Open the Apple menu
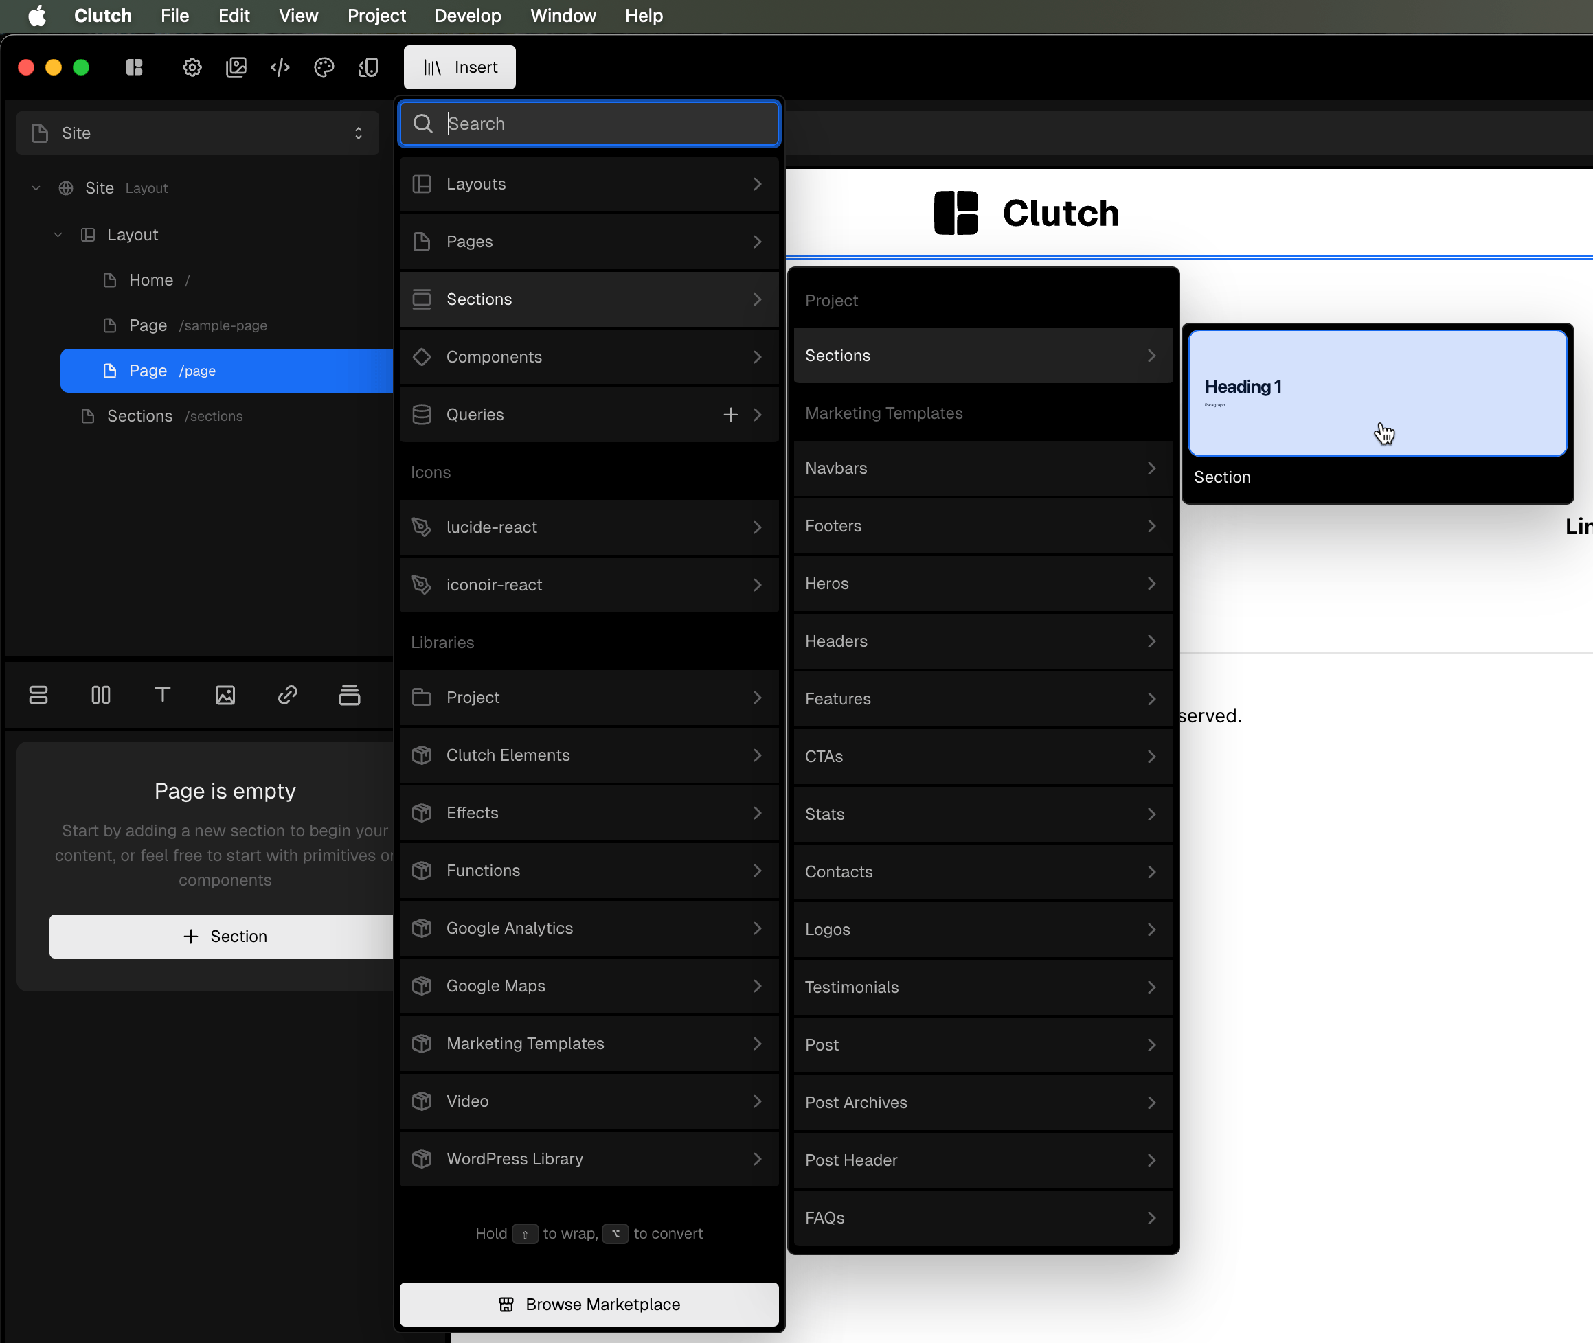The width and height of the screenshot is (1593, 1343). coord(37,16)
